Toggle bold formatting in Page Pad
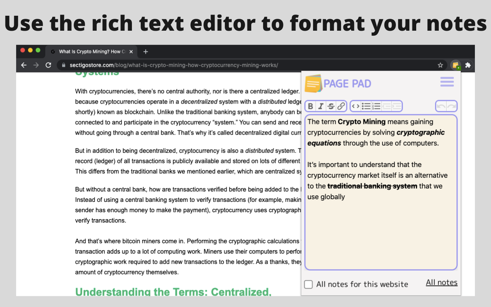The image size is (491, 307). pos(311,106)
